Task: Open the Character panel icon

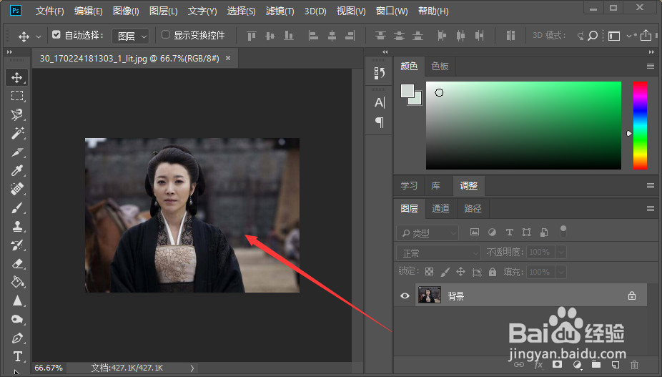Action: [379, 102]
